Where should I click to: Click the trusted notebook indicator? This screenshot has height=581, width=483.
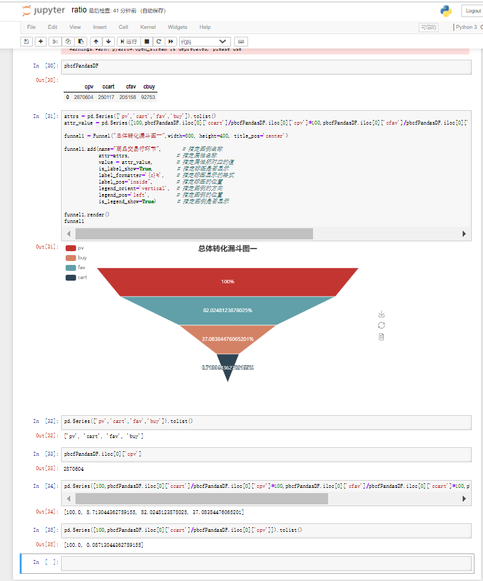pos(429,27)
